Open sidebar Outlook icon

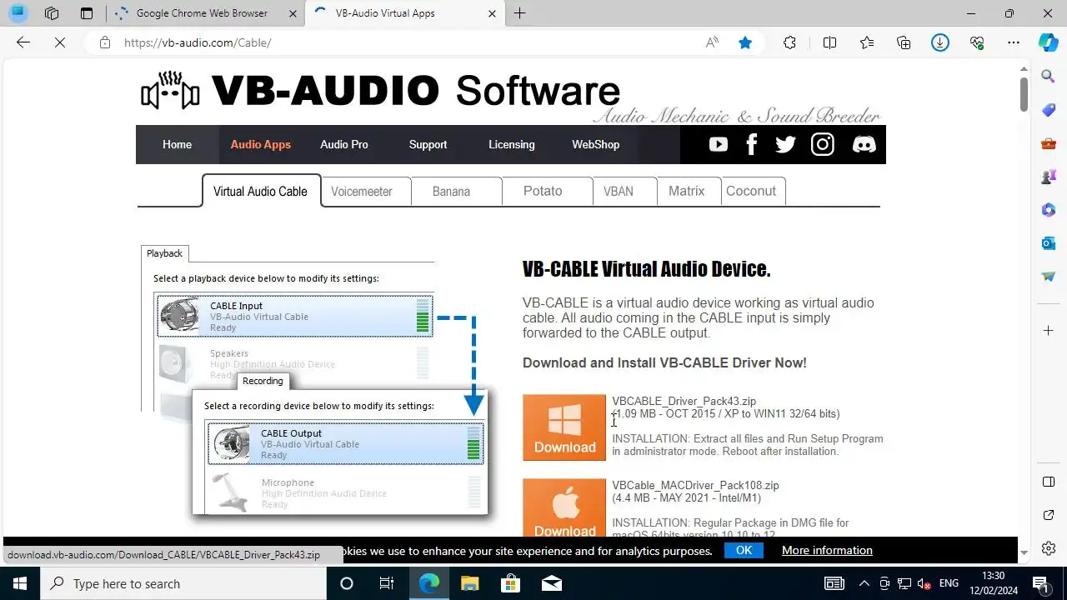pyautogui.click(x=1049, y=243)
